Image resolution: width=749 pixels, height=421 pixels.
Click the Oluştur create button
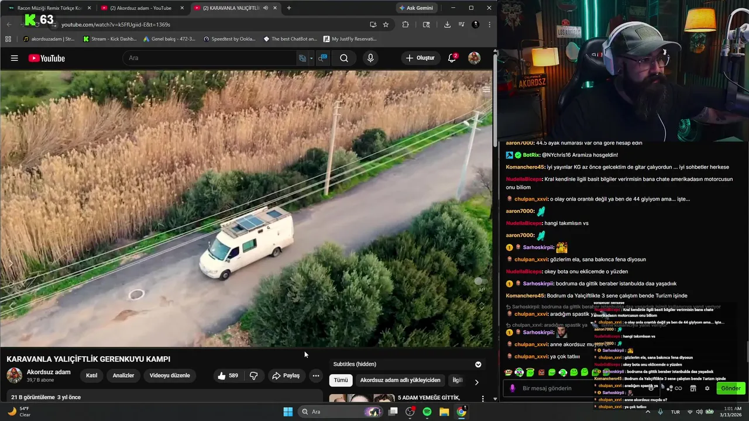[x=420, y=58]
